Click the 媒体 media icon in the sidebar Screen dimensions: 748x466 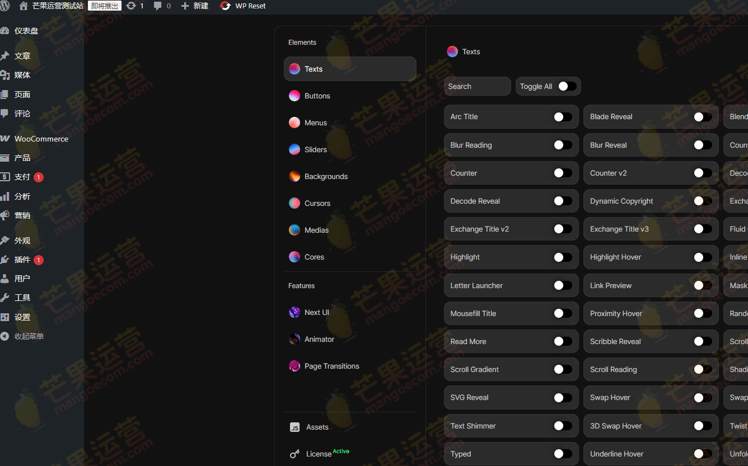(4, 75)
